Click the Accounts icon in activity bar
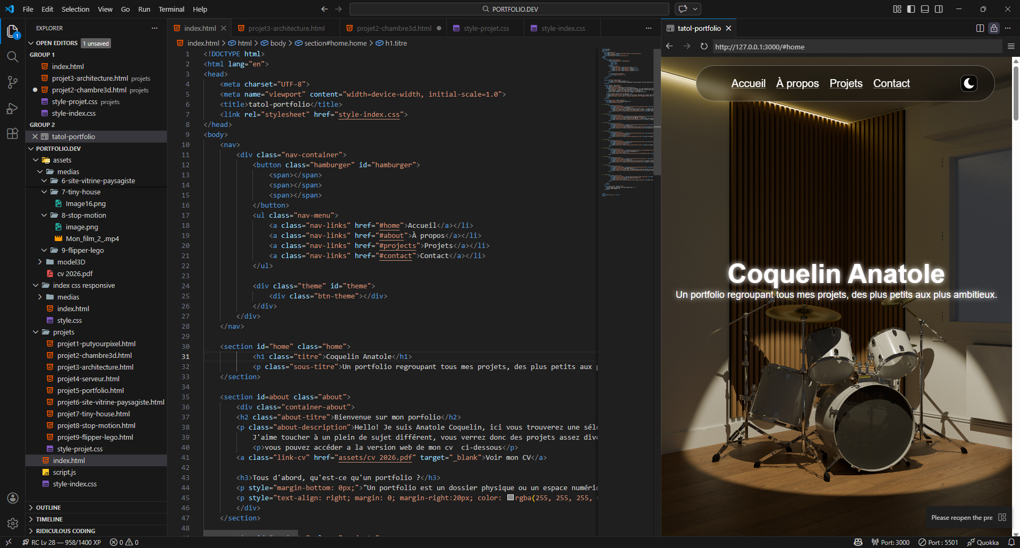1020x548 pixels. [x=13, y=498]
